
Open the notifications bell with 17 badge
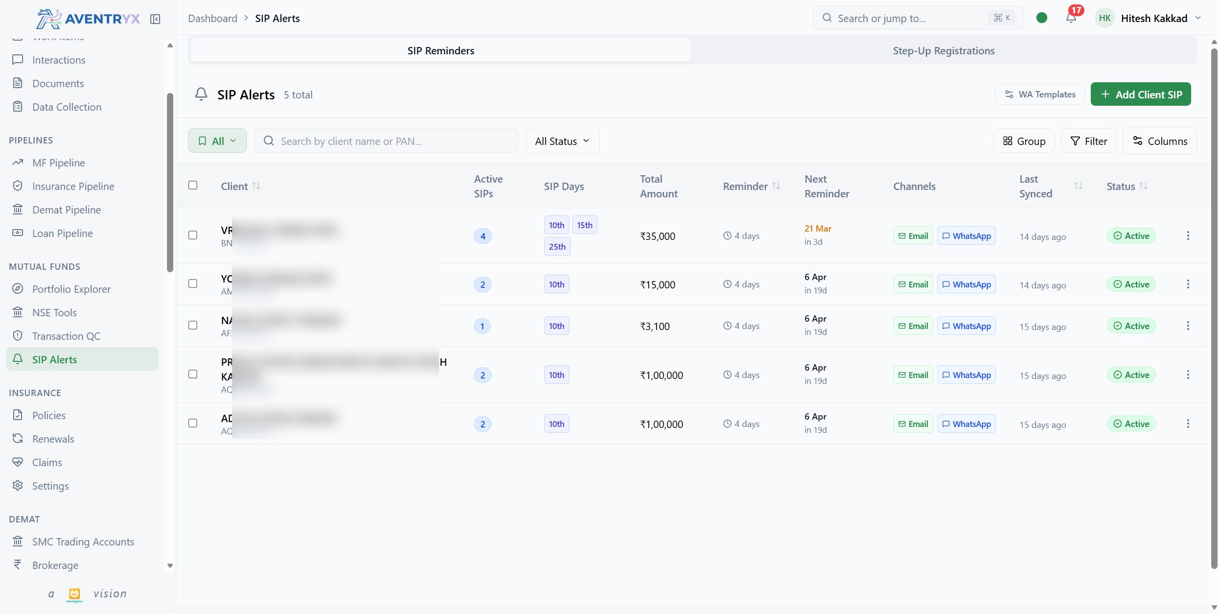1071,18
